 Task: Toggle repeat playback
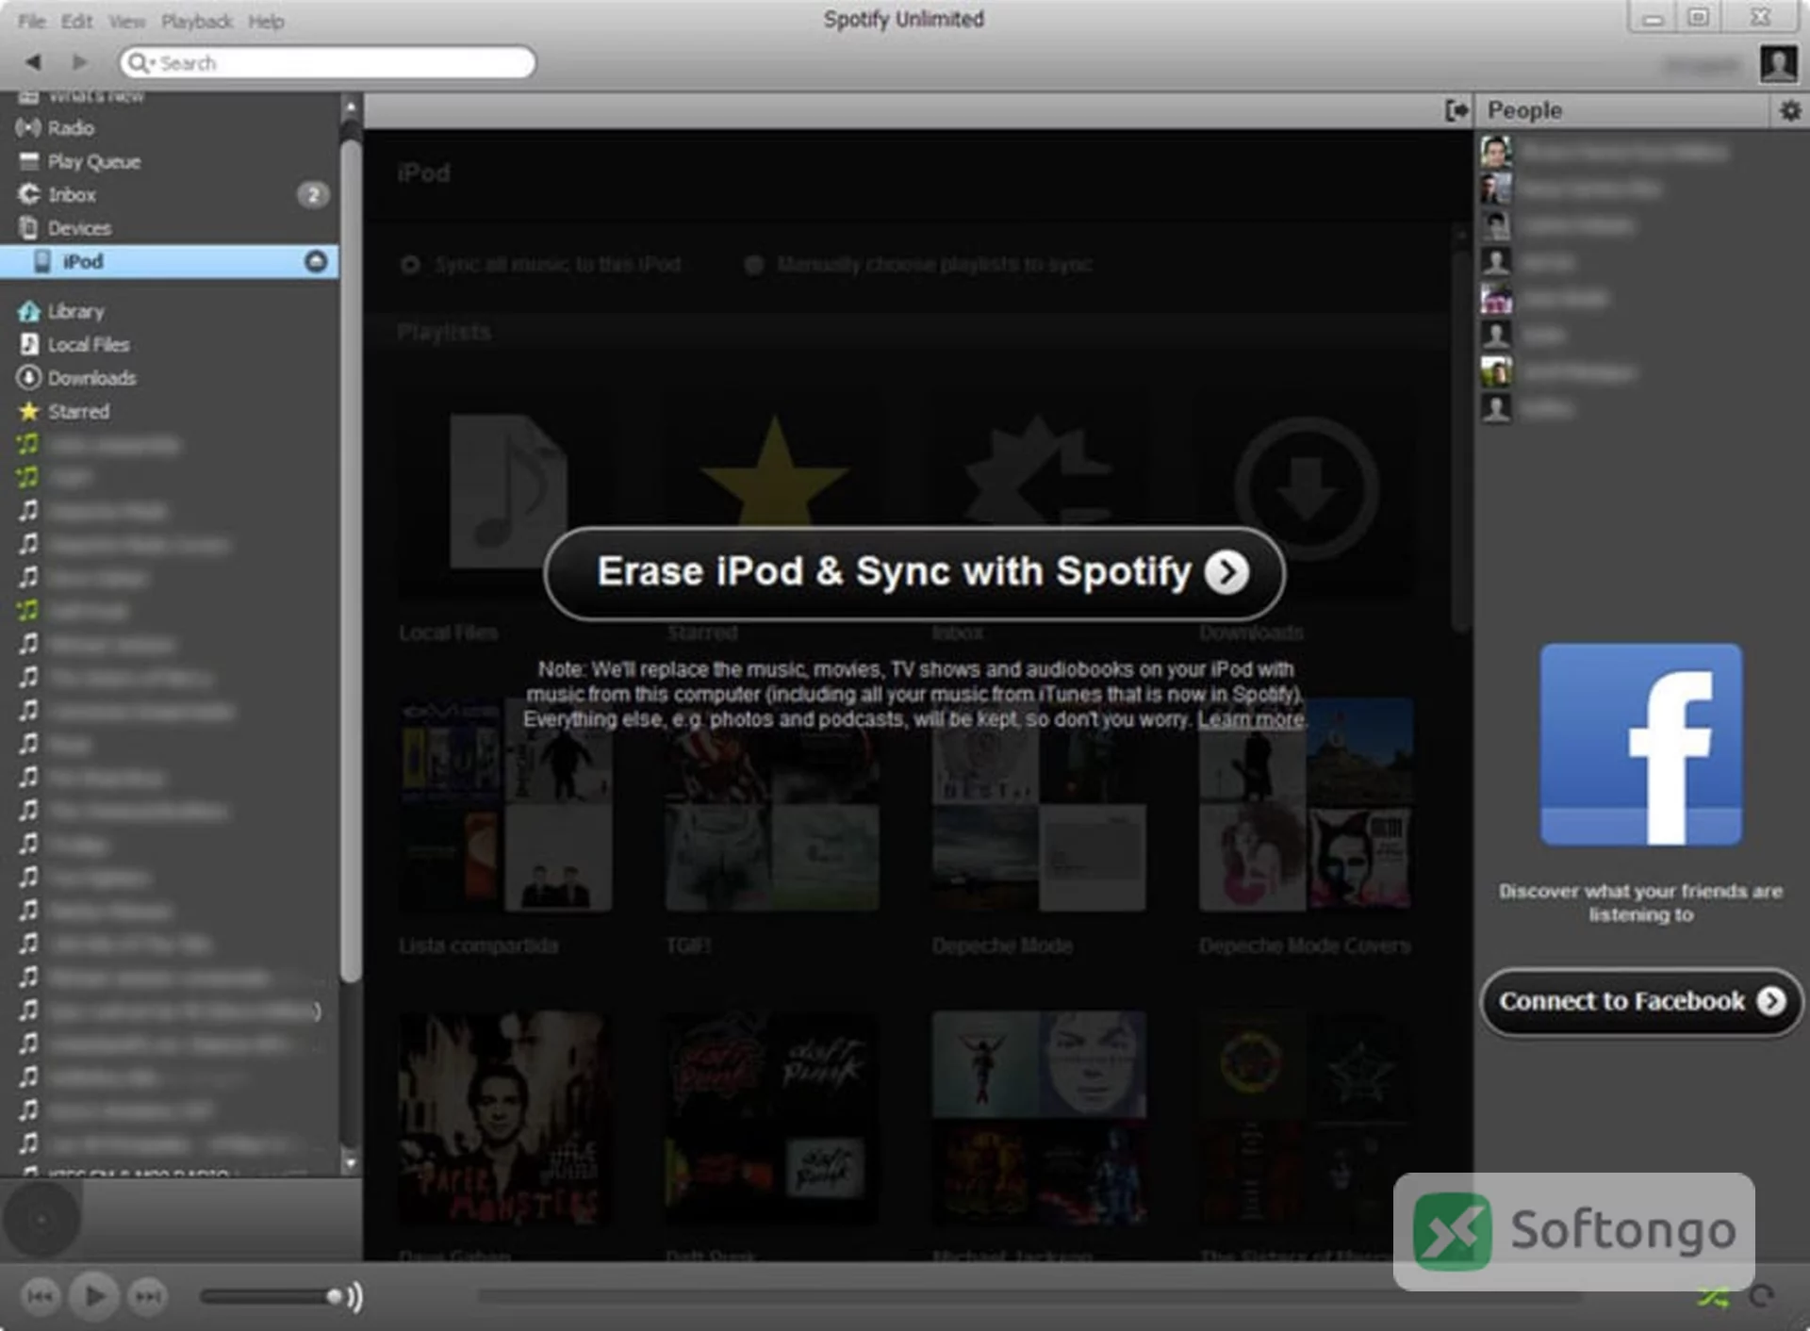(x=1761, y=1297)
